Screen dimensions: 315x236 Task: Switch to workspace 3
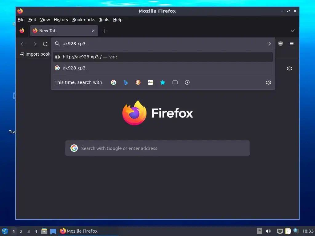click(x=29, y=231)
